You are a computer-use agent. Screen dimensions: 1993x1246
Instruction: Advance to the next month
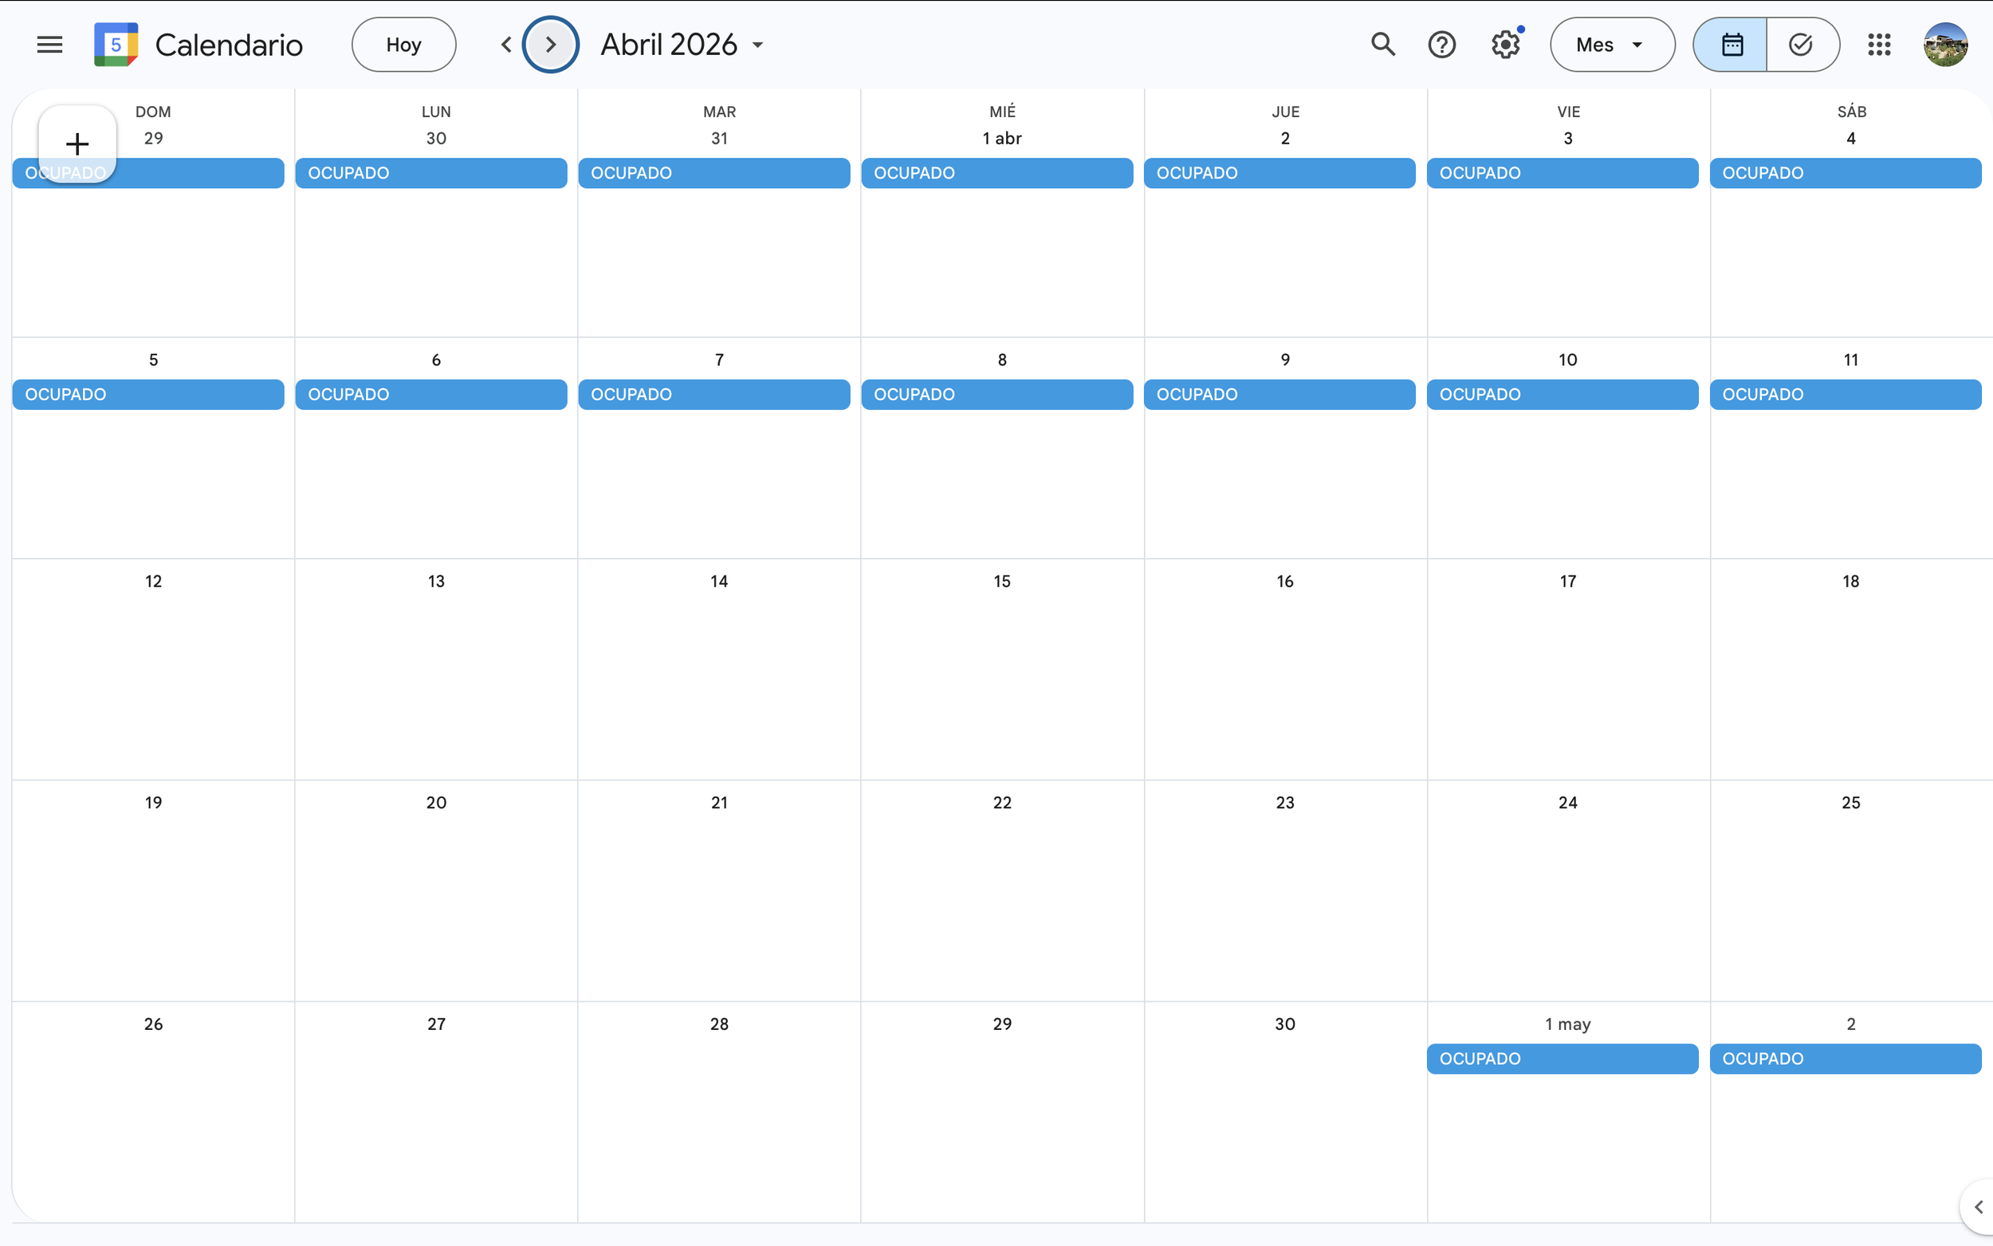pyautogui.click(x=550, y=45)
